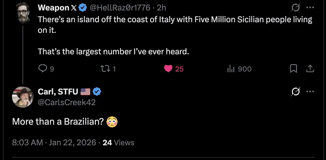Click the 2h timestamp on Weapon's post
Viewport: 326px width, 160px height.
pos(162,8)
